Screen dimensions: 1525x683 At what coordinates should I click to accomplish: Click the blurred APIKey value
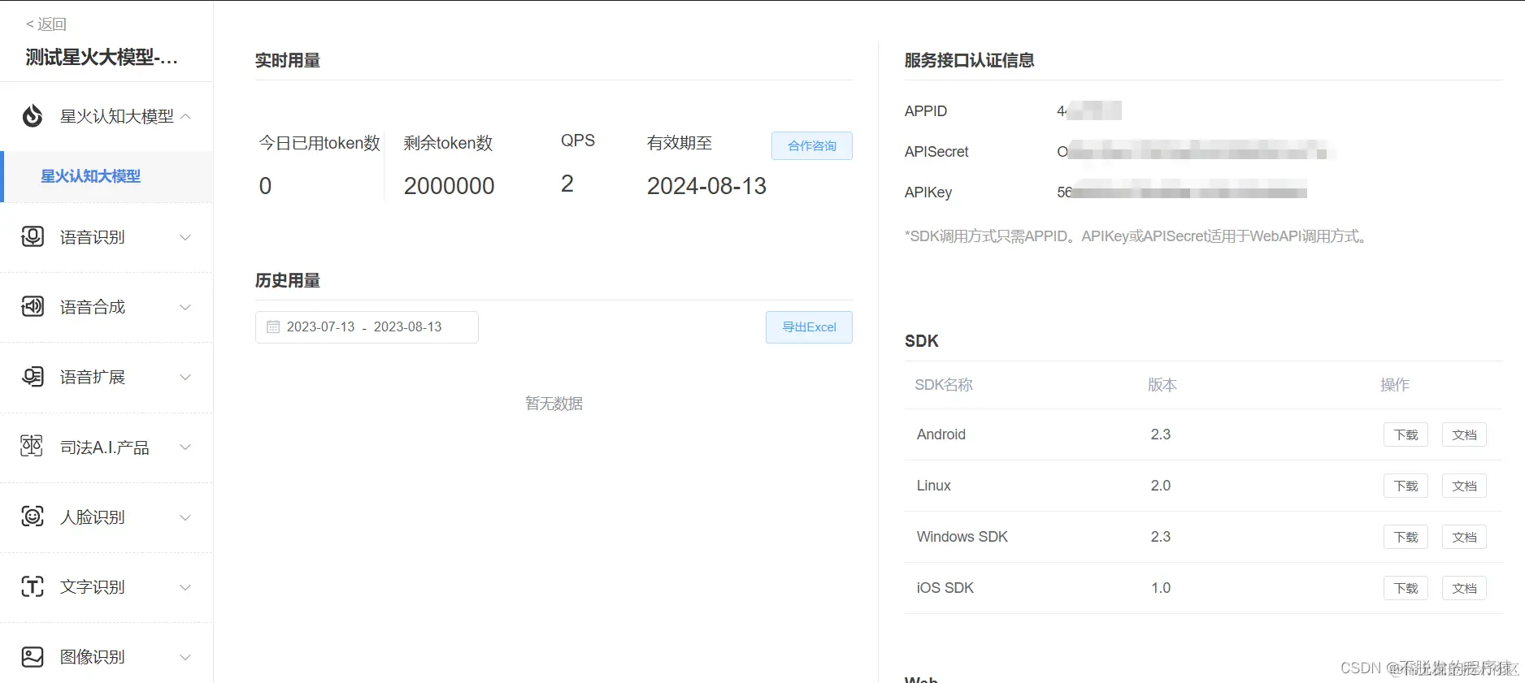click(x=1182, y=192)
